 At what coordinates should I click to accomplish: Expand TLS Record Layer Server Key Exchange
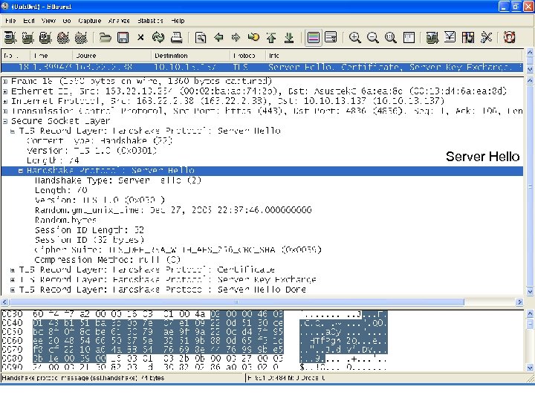(x=13, y=280)
